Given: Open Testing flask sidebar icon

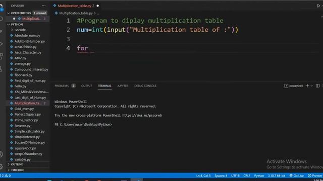Looking at the screenshot, I should point(1,69).
